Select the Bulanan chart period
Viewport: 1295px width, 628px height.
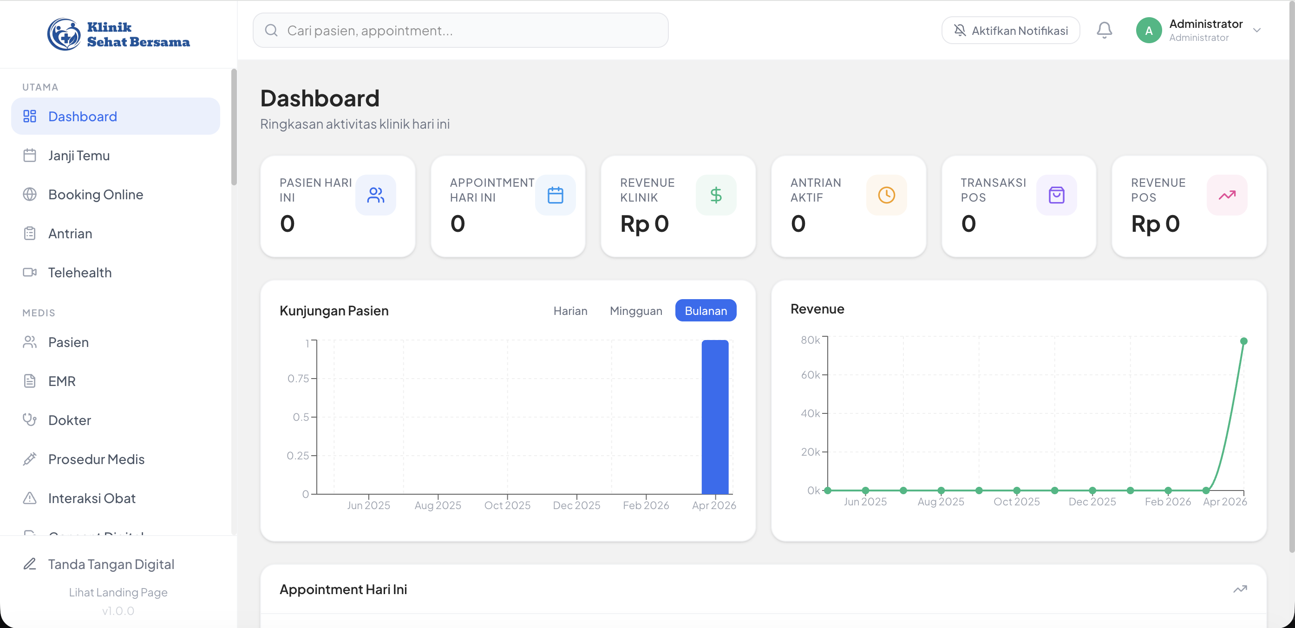coord(705,311)
